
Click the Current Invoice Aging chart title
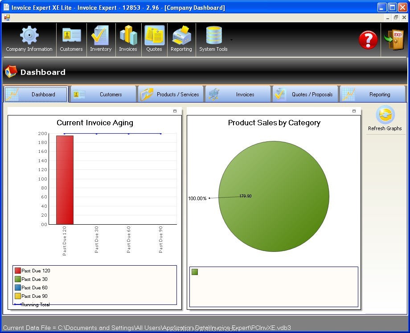pyautogui.click(x=95, y=123)
